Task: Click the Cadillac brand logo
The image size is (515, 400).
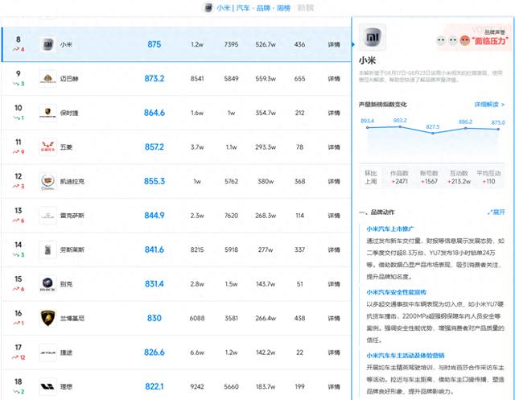Action: pyautogui.click(x=47, y=182)
